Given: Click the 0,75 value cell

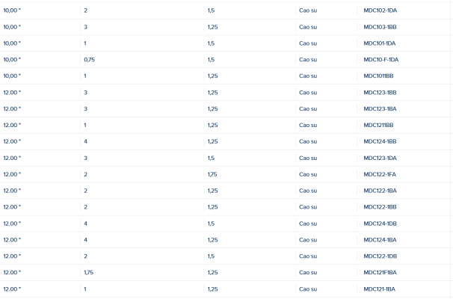Looking at the screenshot, I should click(89, 60).
